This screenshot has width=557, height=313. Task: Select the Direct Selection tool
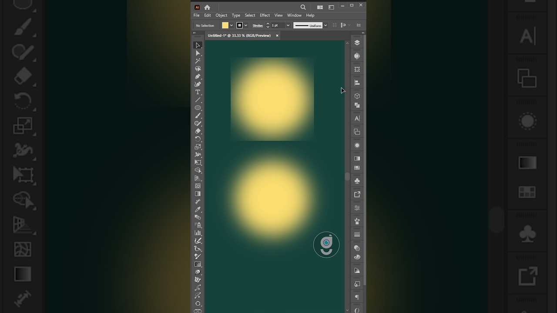pyautogui.click(x=198, y=53)
